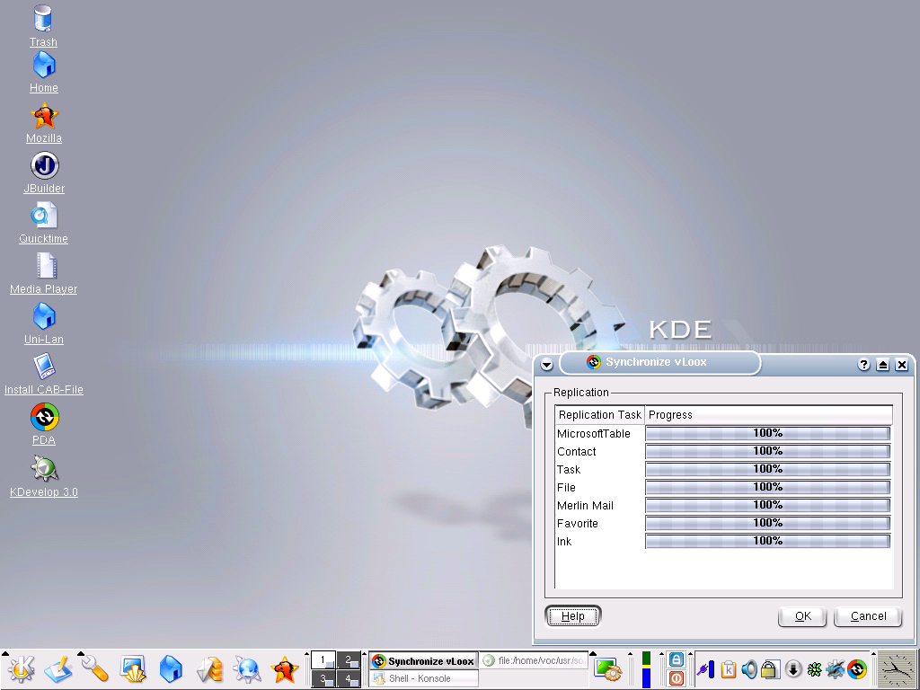Launch the Mozilla red star panel icon
Screen dimensions: 920x690
click(x=285, y=668)
